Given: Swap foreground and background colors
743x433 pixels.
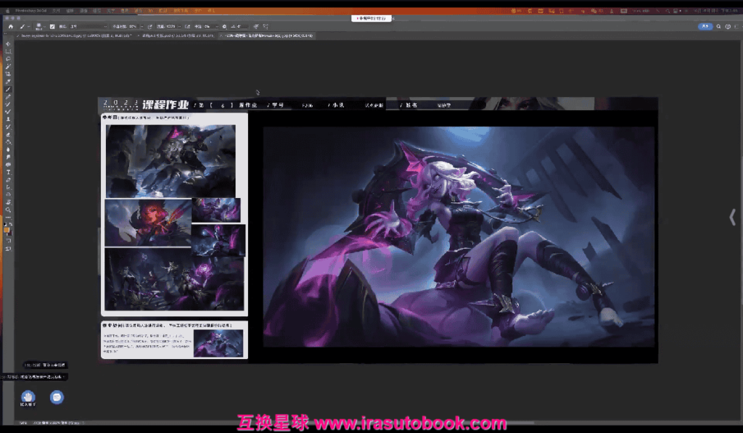Looking at the screenshot, I should coord(10,224).
